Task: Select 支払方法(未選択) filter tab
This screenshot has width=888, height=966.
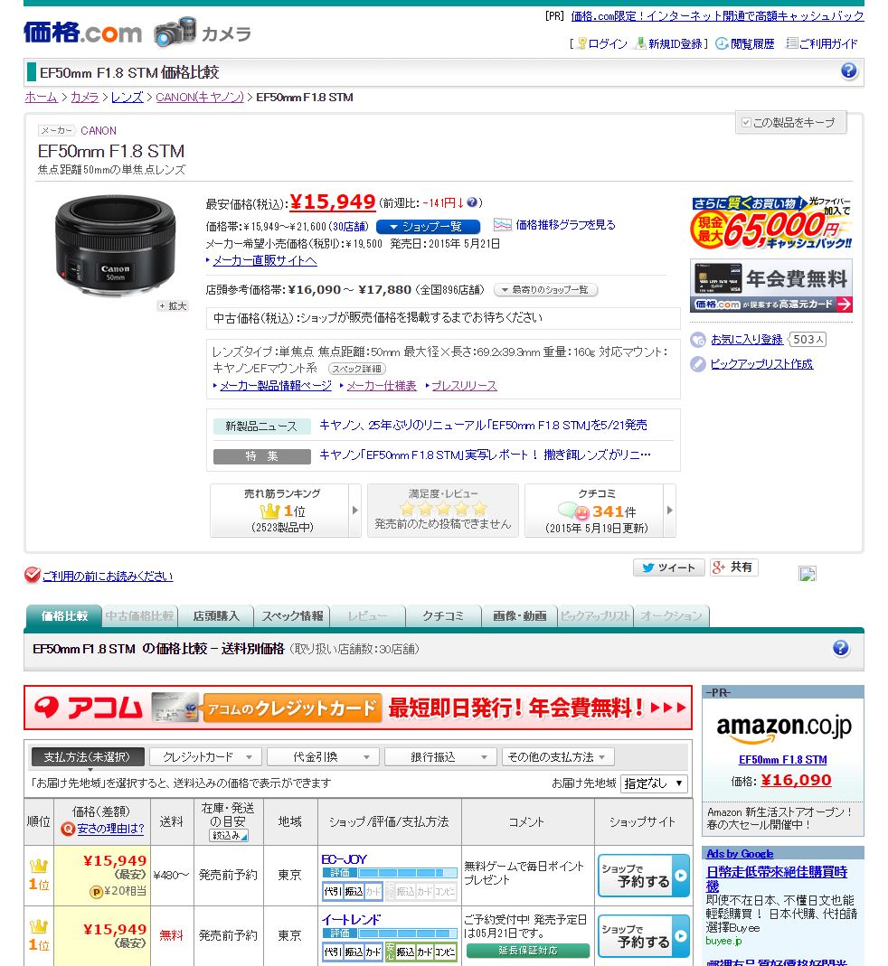Action: click(88, 756)
